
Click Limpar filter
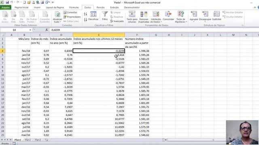115,12
